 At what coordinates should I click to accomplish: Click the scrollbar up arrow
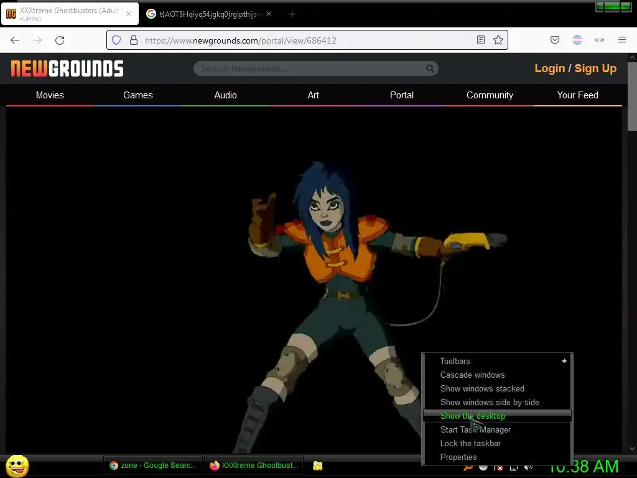coord(632,58)
